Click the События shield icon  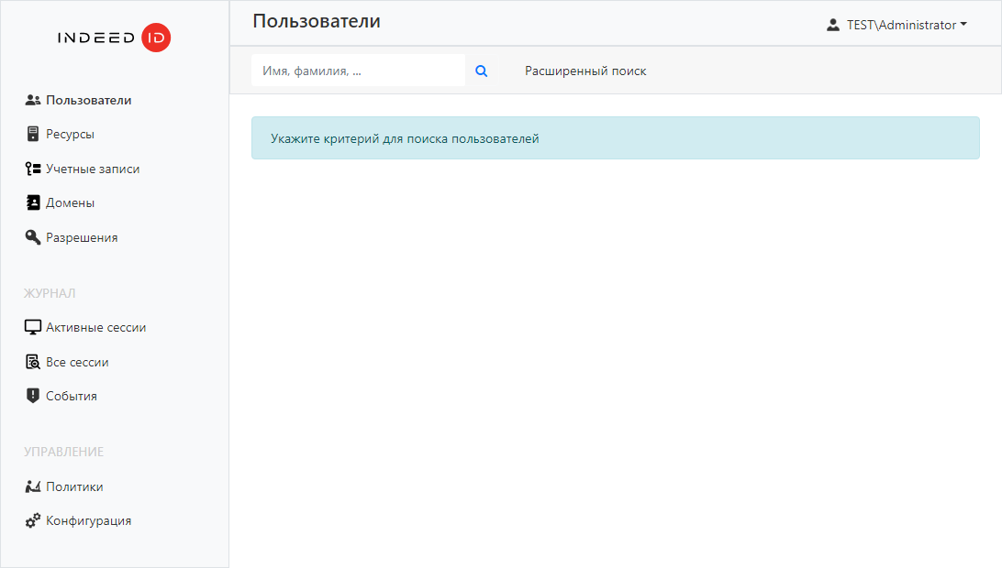click(x=33, y=397)
